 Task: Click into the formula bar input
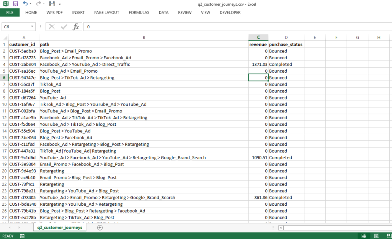tap(237, 27)
